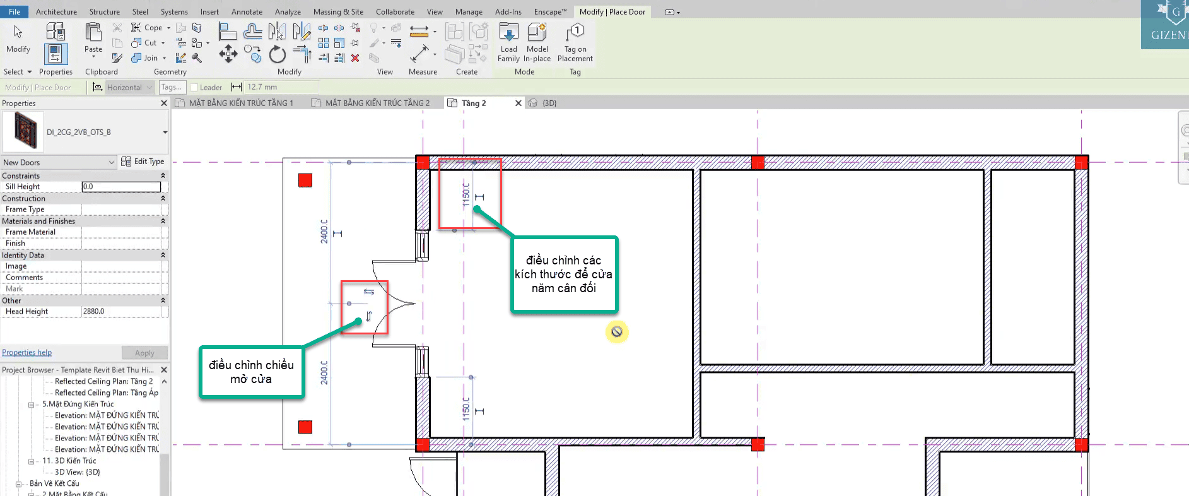1189x496 pixels.
Task: Collapse the Identity Data section
Action: pos(163,256)
